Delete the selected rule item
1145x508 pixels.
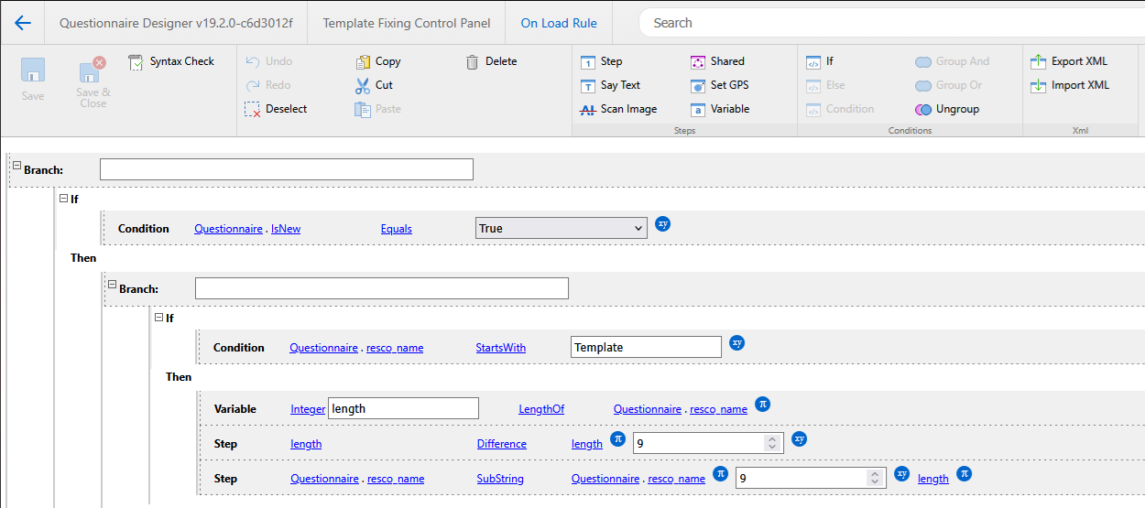tap(491, 61)
